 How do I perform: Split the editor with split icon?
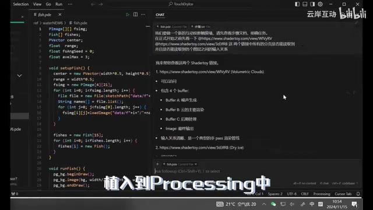pos(135,15)
